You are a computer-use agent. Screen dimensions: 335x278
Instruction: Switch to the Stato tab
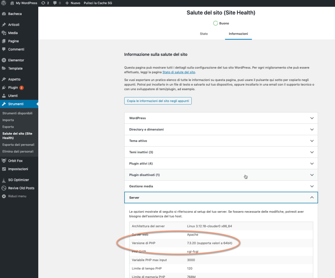(x=203, y=34)
